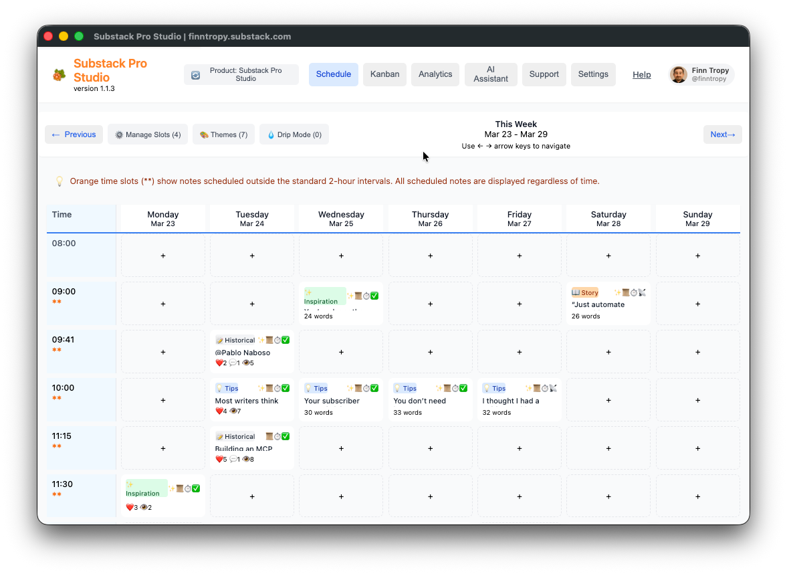Click the 09:41 time slot label
Screen dimensions: 787x574
(x=64, y=340)
